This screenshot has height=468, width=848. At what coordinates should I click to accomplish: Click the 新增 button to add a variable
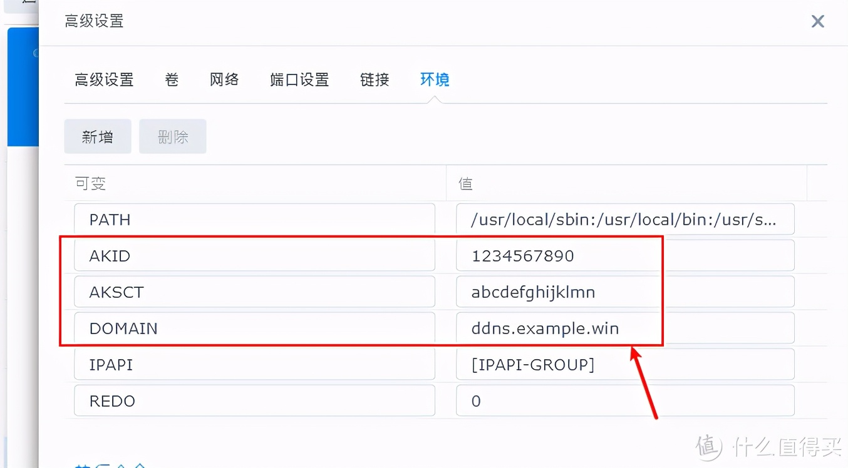click(x=97, y=136)
